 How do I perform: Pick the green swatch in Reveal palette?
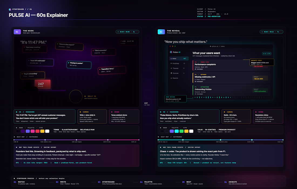pos(181,131)
